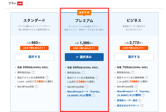
Task: Open help icon next to 設定おまかせサポート
Action: 142,105
